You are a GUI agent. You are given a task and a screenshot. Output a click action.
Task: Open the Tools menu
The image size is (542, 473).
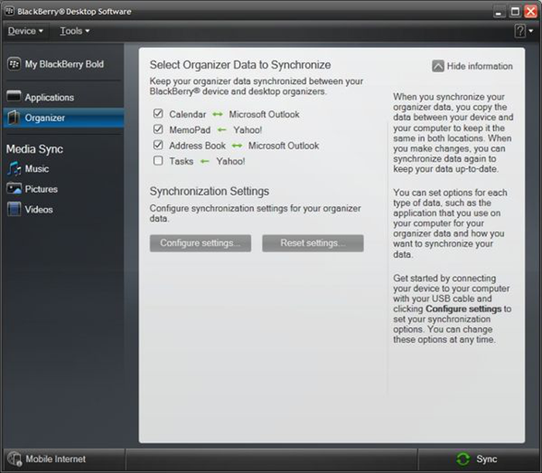(x=74, y=31)
